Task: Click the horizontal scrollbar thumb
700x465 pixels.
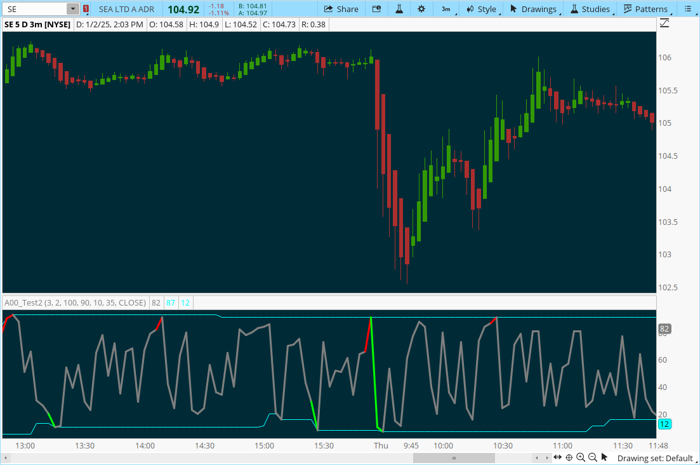Action: click(453, 457)
